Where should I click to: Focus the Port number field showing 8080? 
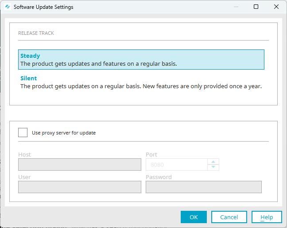point(177,164)
